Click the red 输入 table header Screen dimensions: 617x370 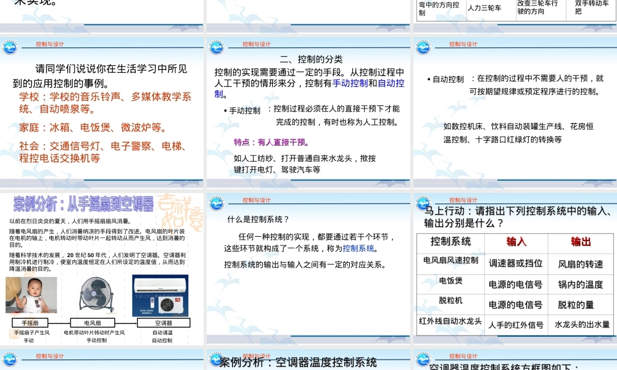pyautogui.click(x=516, y=242)
